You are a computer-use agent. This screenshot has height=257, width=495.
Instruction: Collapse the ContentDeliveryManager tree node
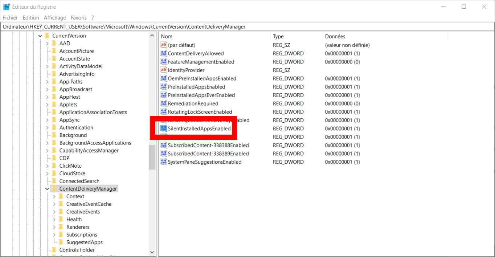pos(47,189)
